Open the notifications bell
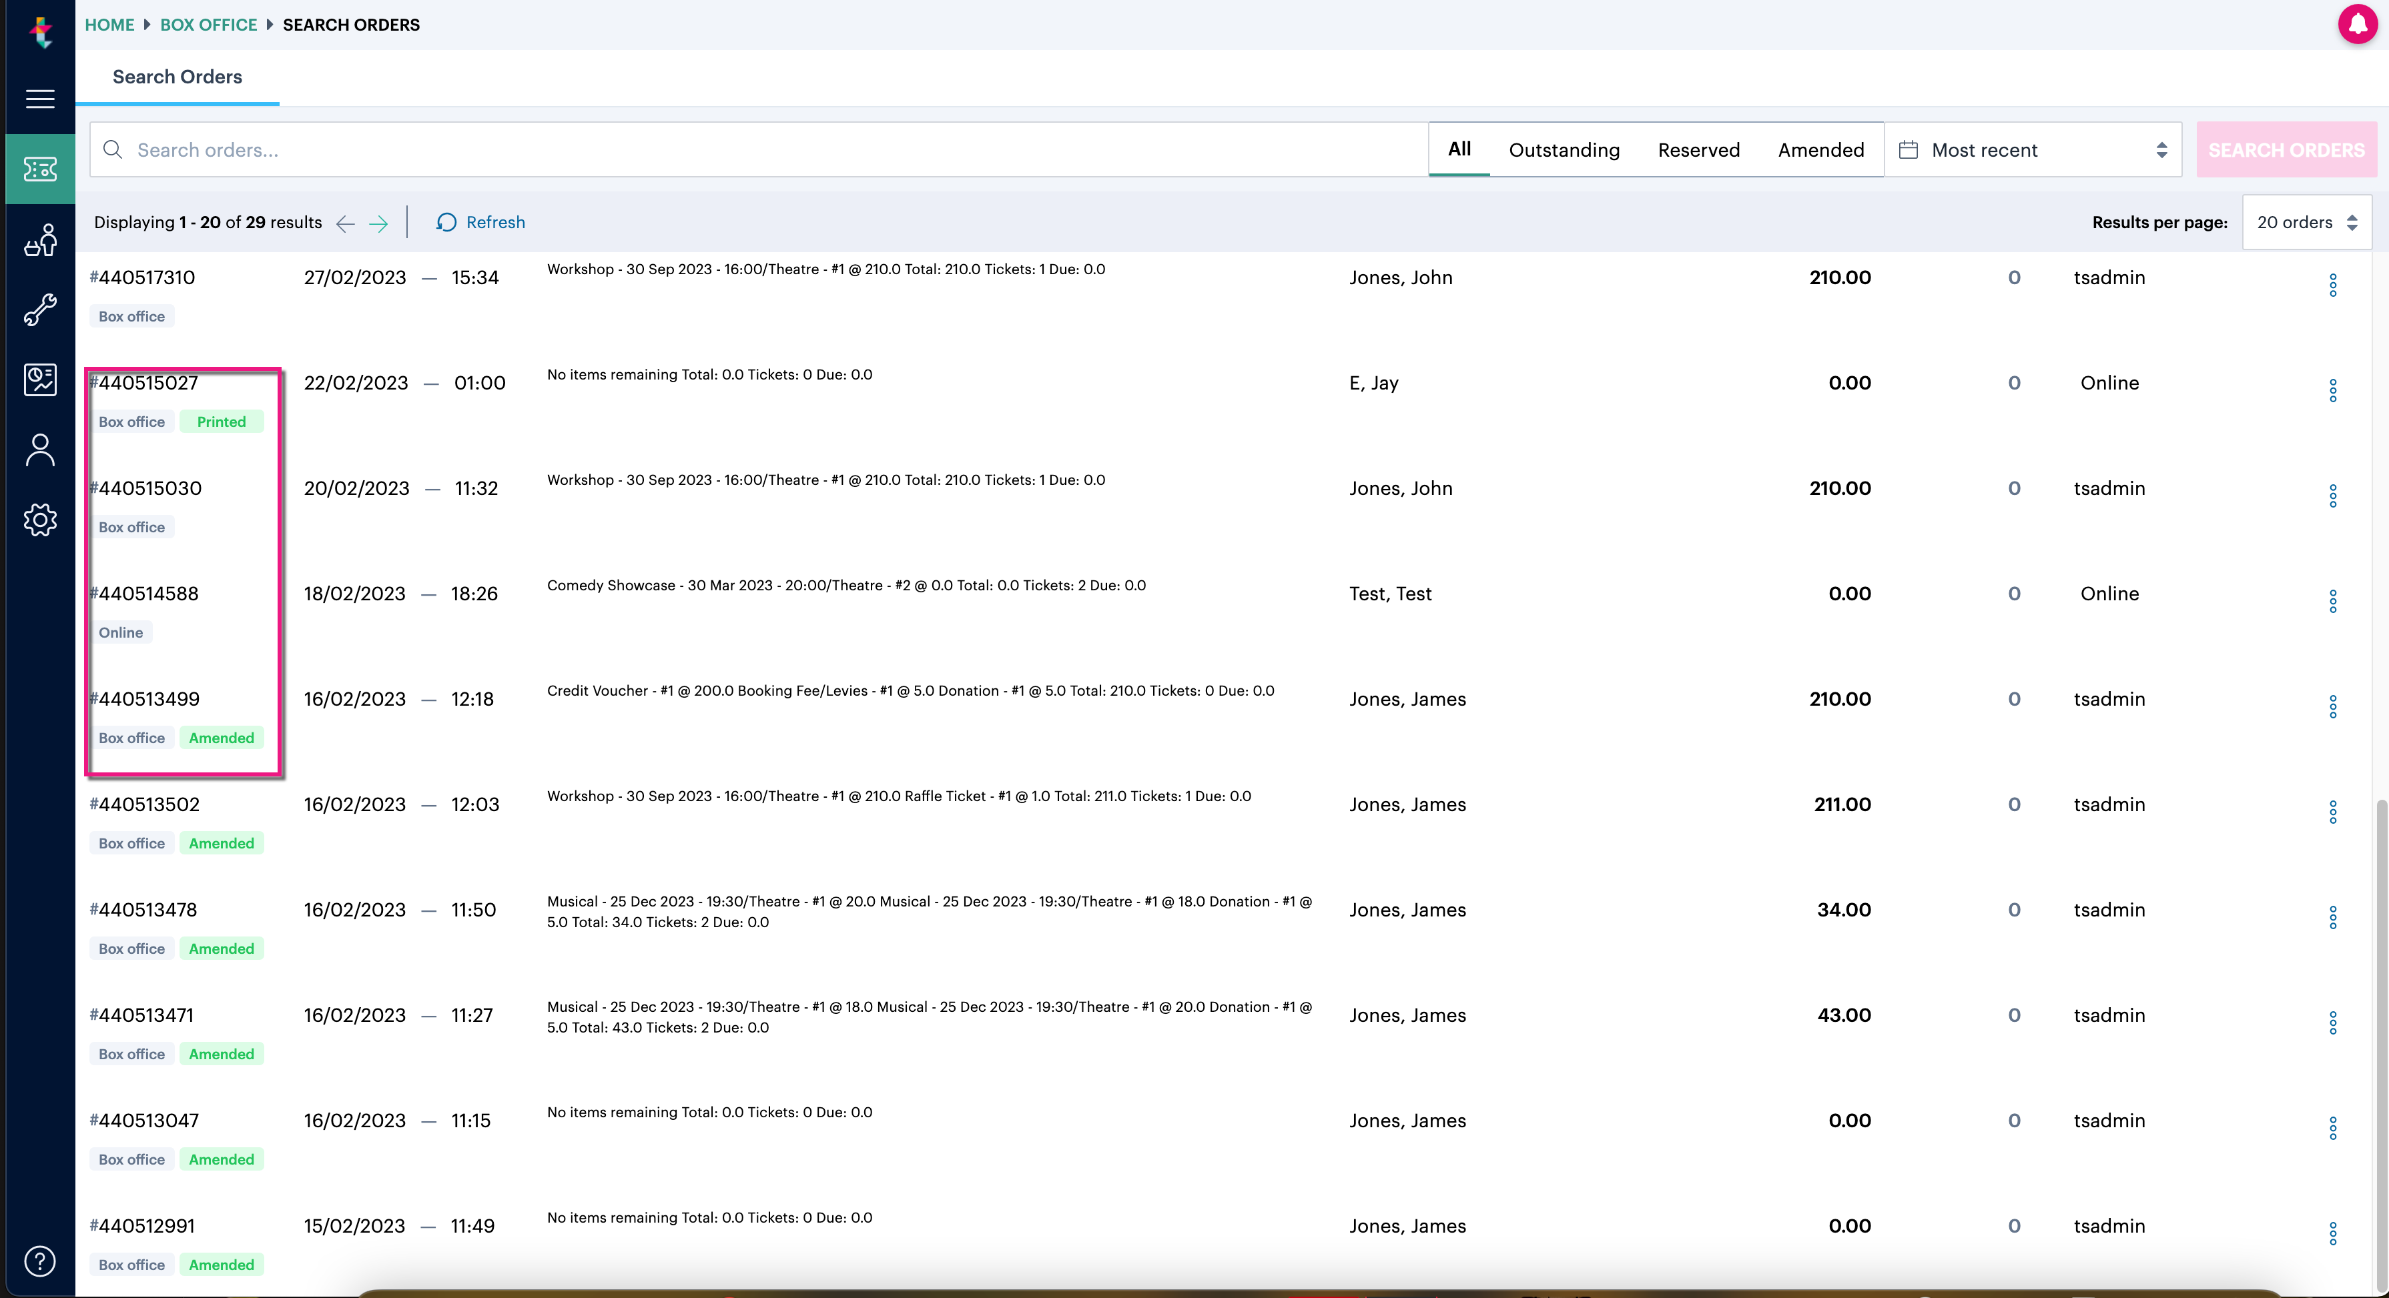This screenshot has width=2389, height=1298. (2358, 24)
